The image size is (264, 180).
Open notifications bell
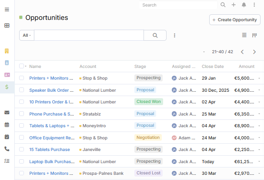244,5
